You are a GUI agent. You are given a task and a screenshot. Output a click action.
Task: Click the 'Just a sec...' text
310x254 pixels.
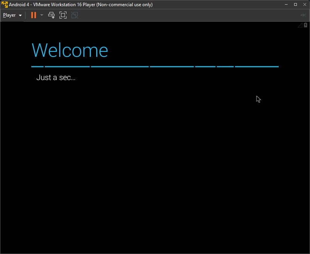click(56, 77)
